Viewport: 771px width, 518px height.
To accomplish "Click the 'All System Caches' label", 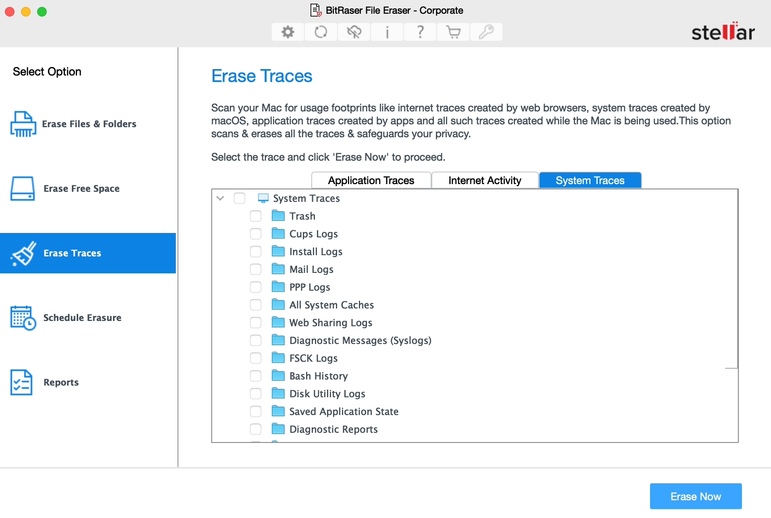I will point(331,305).
